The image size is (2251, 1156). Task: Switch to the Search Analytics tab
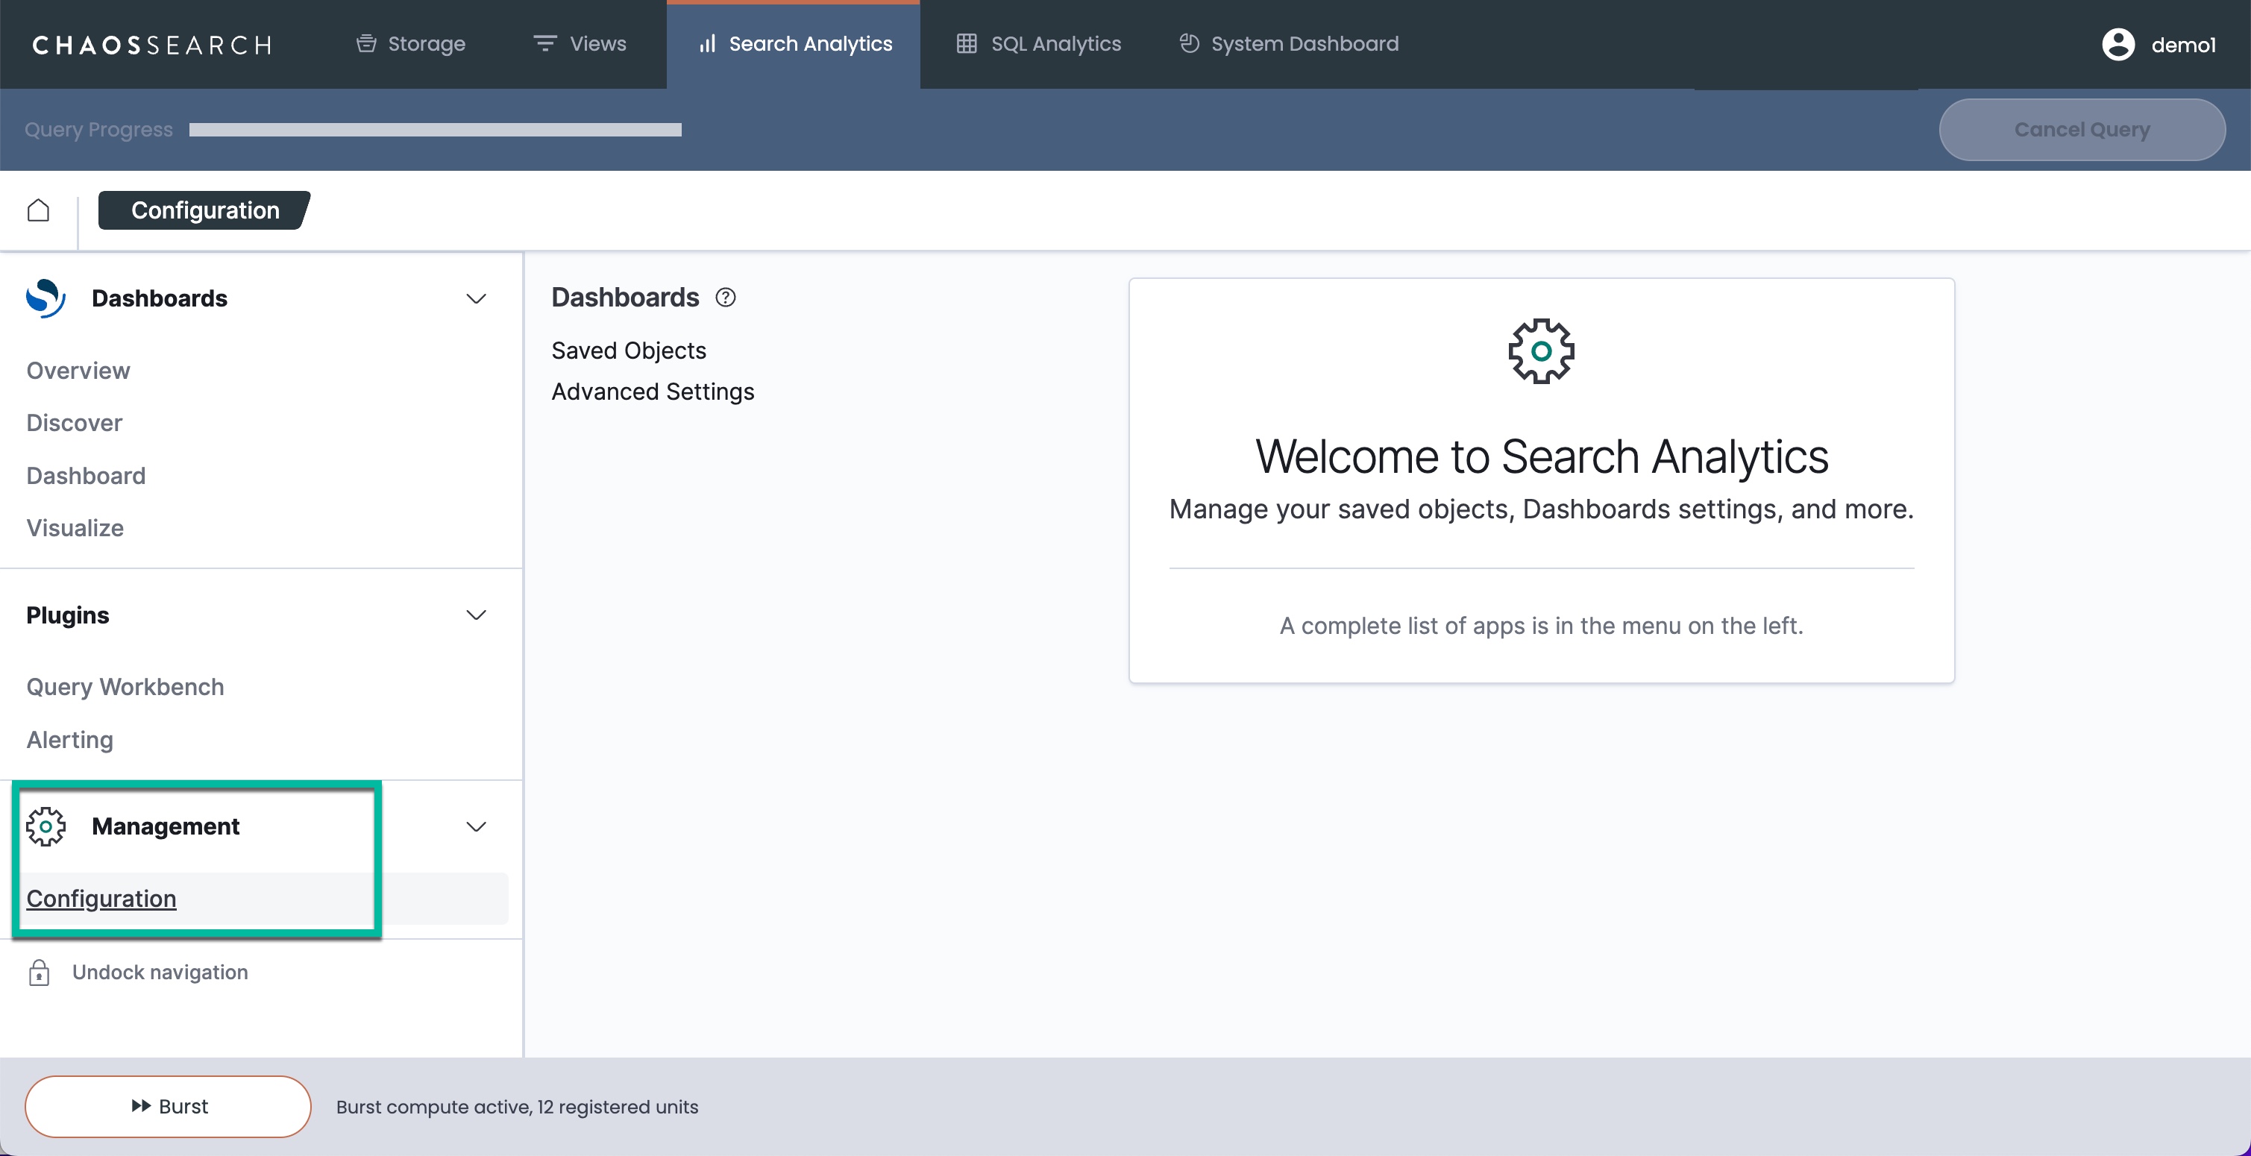coord(794,44)
